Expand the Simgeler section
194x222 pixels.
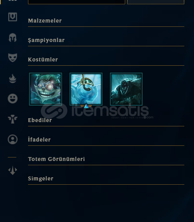pos(106,178)
